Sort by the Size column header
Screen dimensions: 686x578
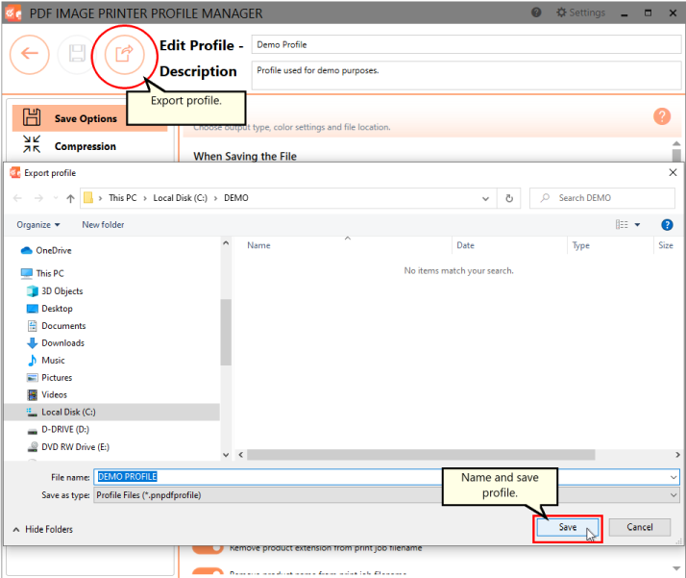pos(666,245)
